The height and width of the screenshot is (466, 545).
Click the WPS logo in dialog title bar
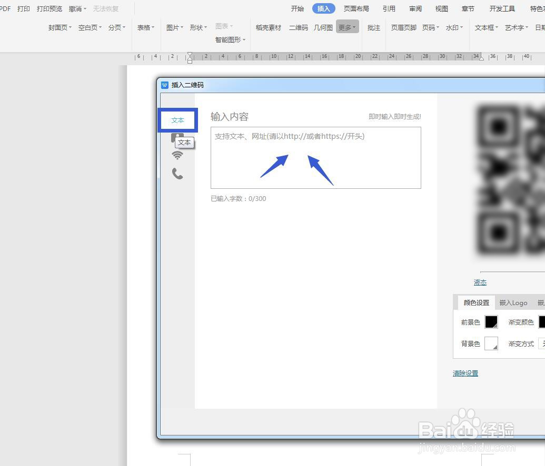click(x=165, y=85)
